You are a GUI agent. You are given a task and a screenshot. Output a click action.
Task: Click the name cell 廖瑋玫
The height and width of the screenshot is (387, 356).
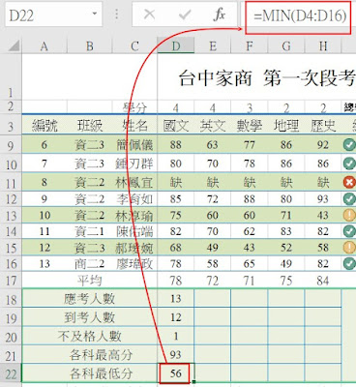[134, 264]
